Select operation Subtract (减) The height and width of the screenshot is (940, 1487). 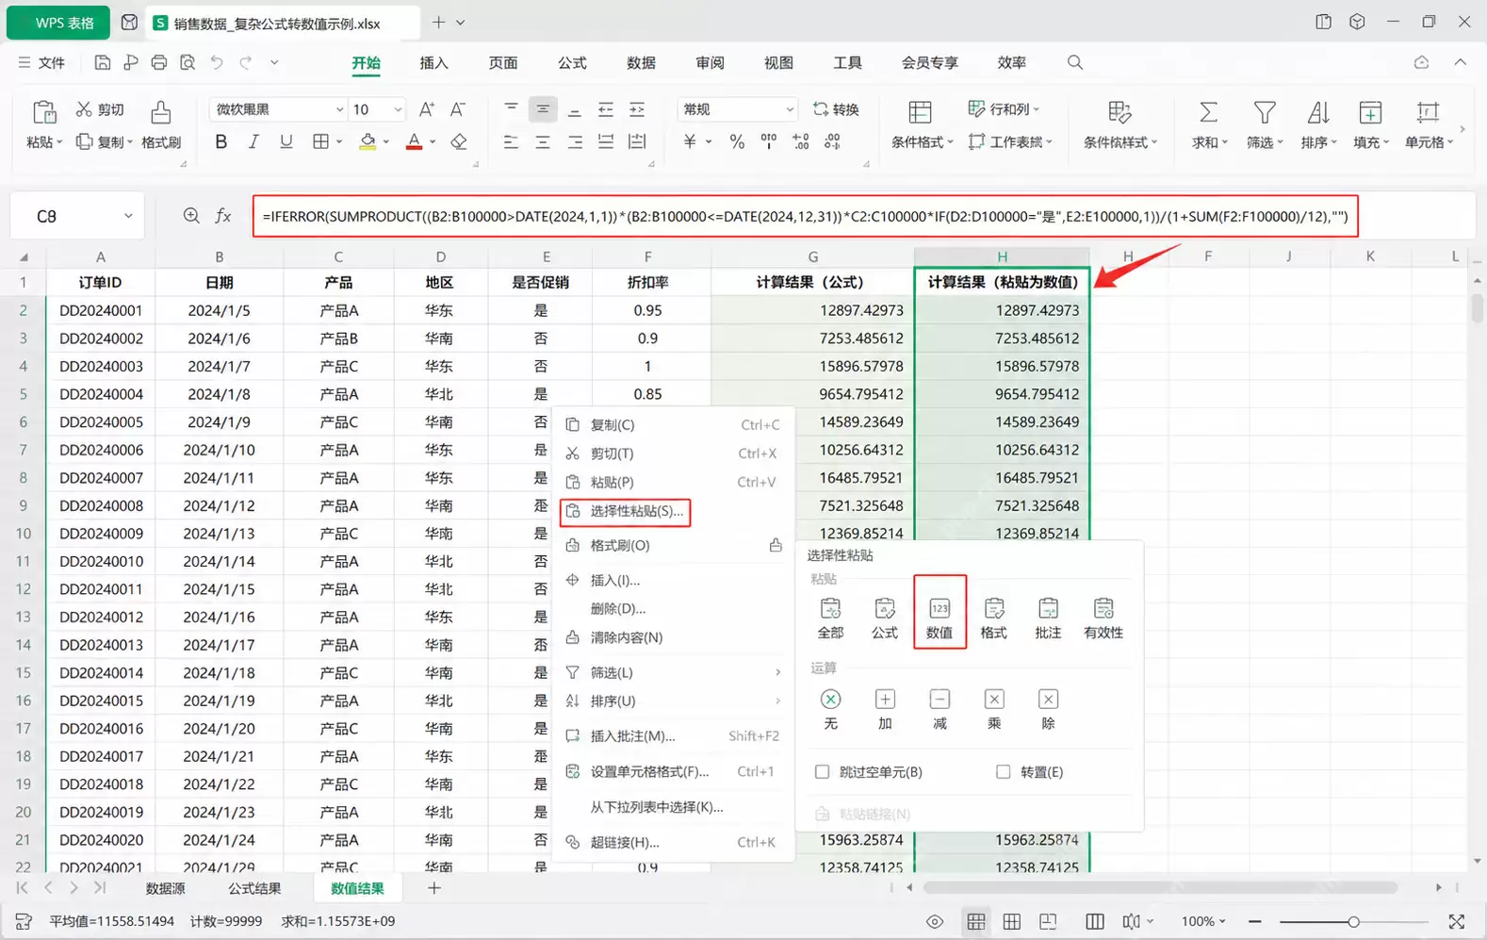point(940,708)
